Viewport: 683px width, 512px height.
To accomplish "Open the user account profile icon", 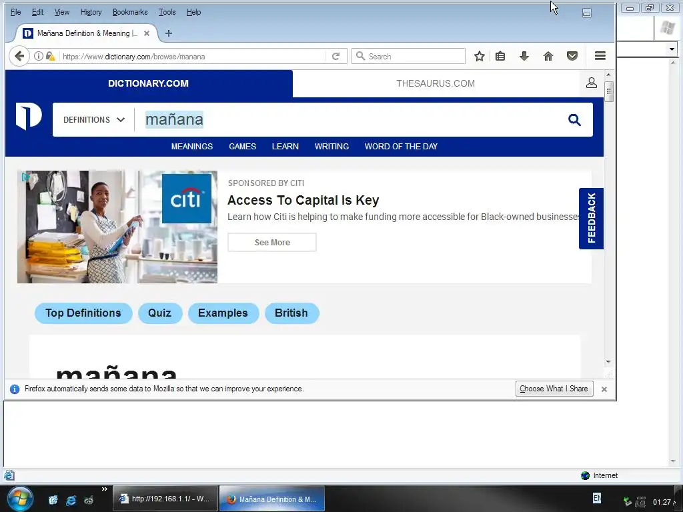I will pos(592,83).
